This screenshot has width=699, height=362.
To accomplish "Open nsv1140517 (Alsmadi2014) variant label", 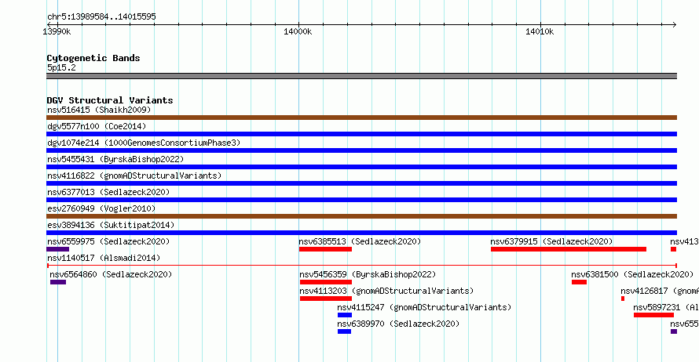I will [x=104, y=258].
